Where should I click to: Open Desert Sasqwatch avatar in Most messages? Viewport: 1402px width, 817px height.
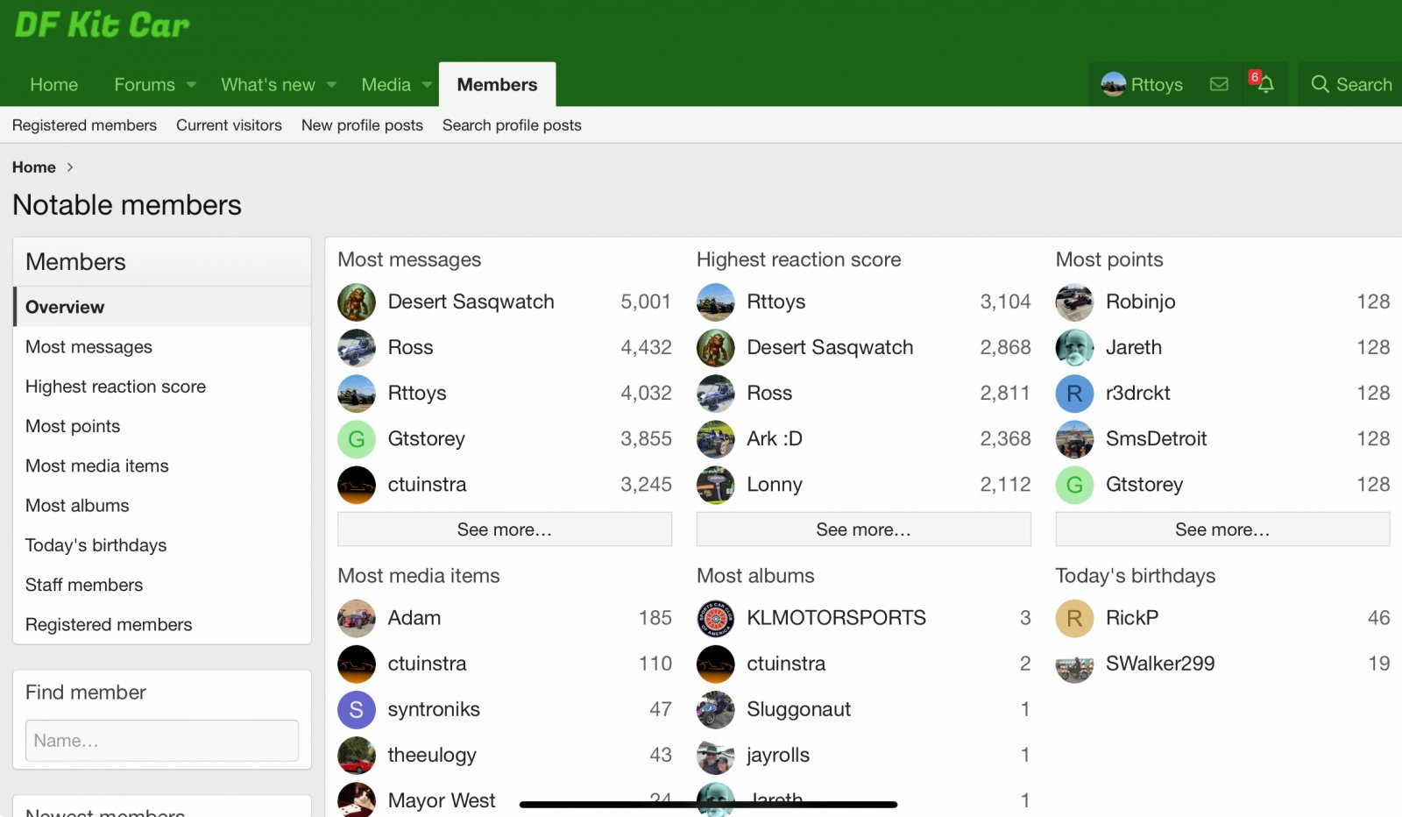357,302
